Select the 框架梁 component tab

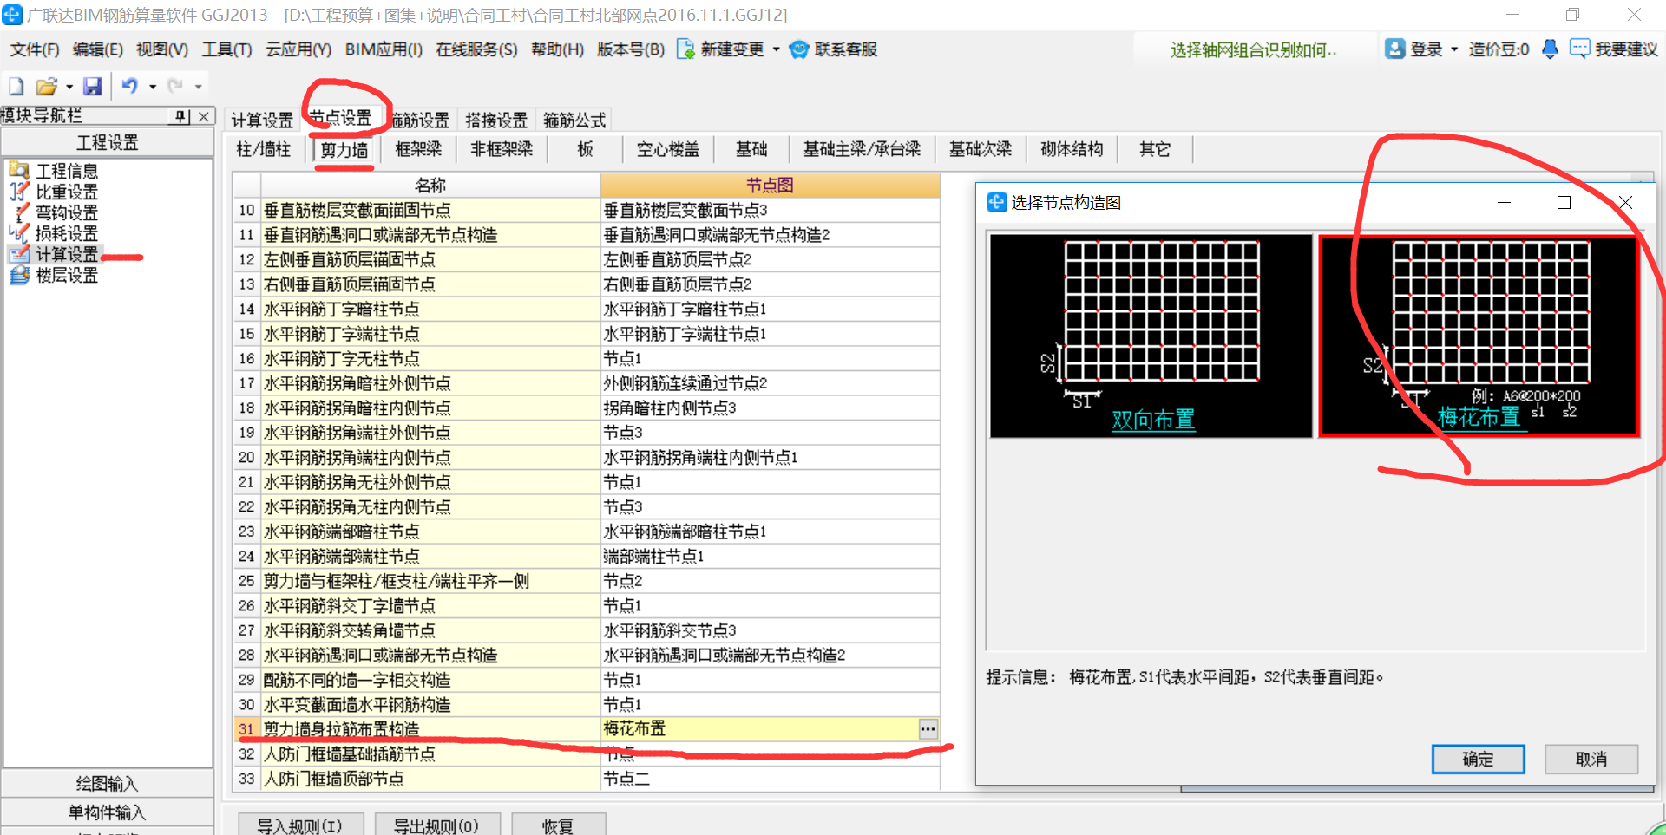(418, 149)
